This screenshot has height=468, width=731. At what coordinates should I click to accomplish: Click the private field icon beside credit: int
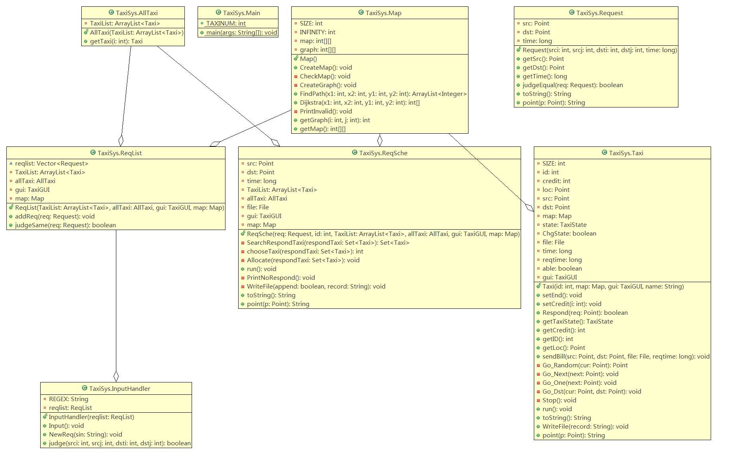(539, 181)
